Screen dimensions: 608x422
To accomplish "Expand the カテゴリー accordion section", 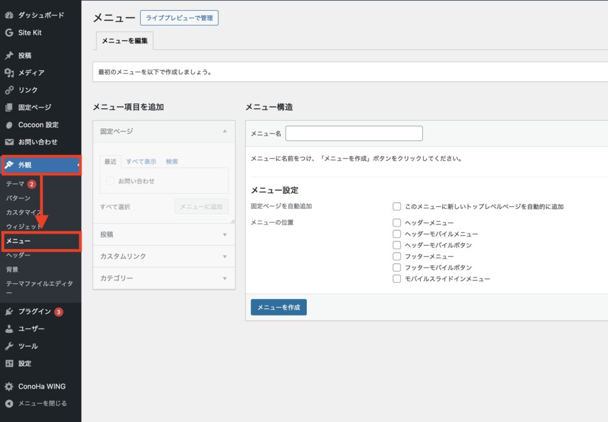I will click(164, 278).
